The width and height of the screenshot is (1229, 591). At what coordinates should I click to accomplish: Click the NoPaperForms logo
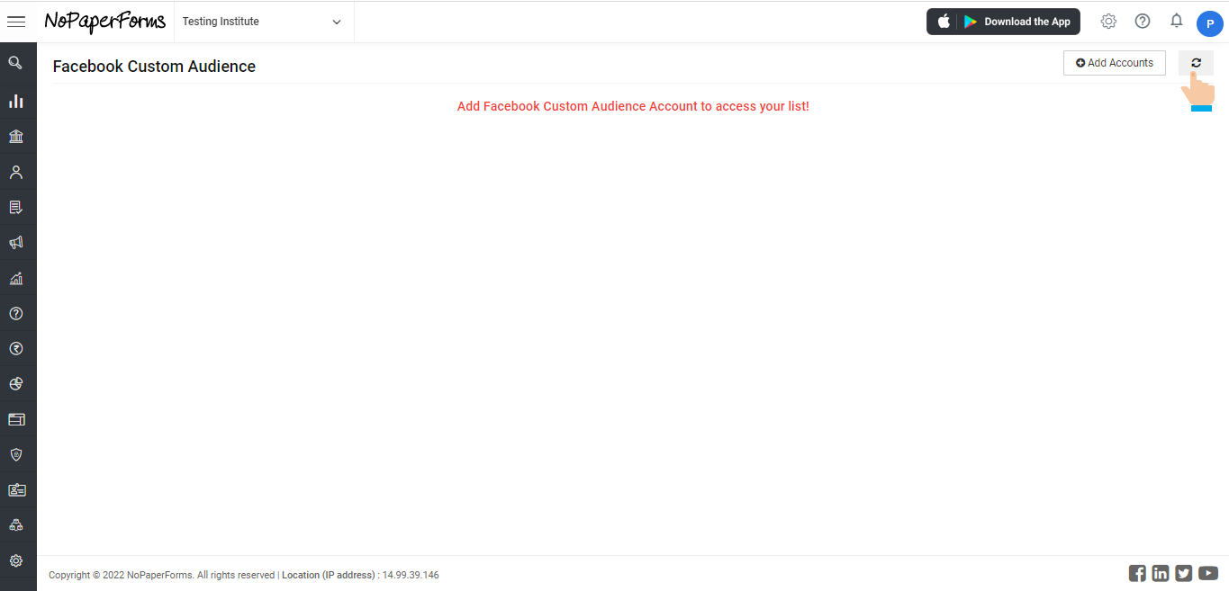pyautogui.click(x=105, y=22)
